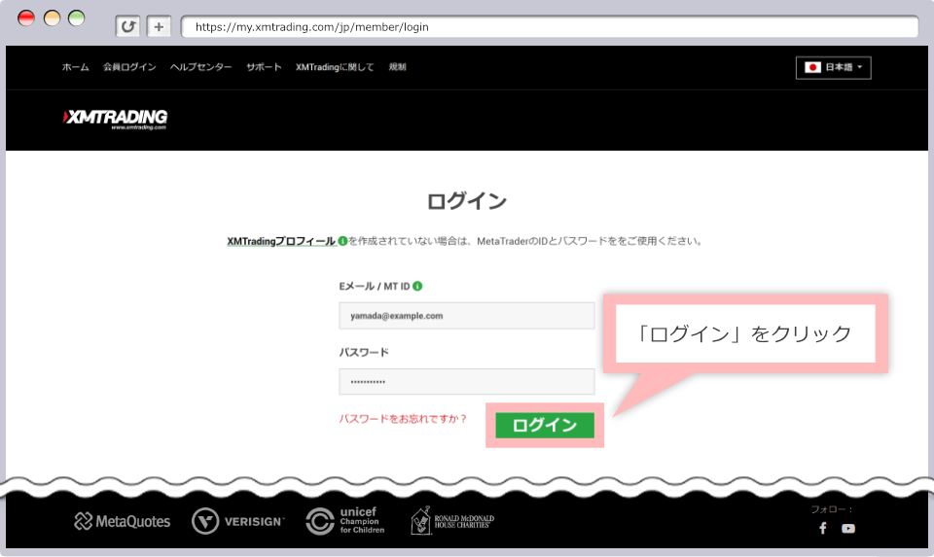The height and width of the screenshot is (557, 934).
Task: Focus the パスワード input field
Action: tap(466, 382)
